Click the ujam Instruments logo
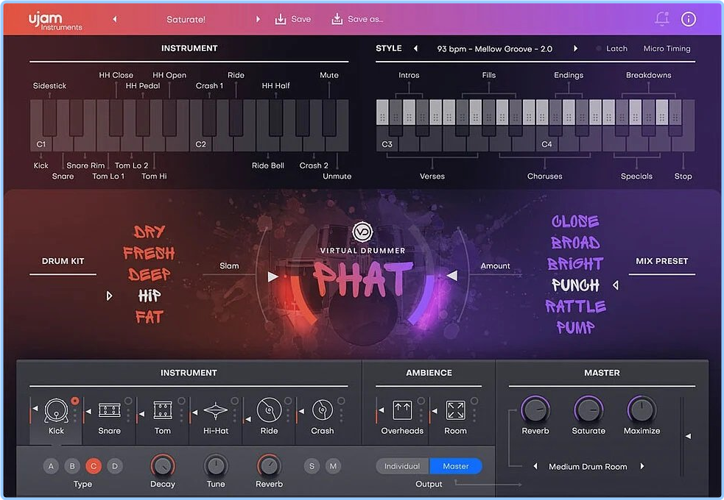Image resolution: width=724 pixels, height=500 pixels. (x=55, y=21)
